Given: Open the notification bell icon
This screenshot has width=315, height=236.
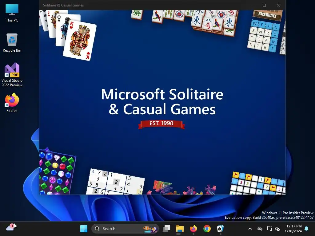Looking at the screenshot, I should (x=307, y=229).
